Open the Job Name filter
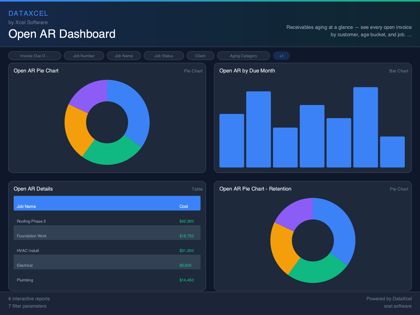The width and height of the screenshot is (420, 315). click(124, 55)
